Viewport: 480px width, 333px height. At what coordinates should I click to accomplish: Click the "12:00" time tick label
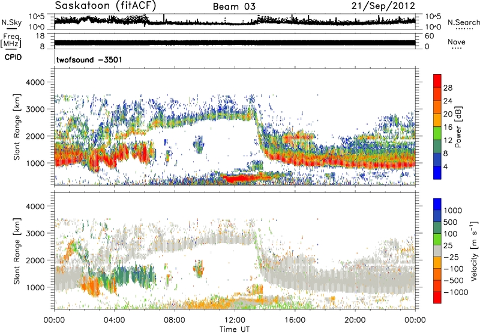click(235, 320)
